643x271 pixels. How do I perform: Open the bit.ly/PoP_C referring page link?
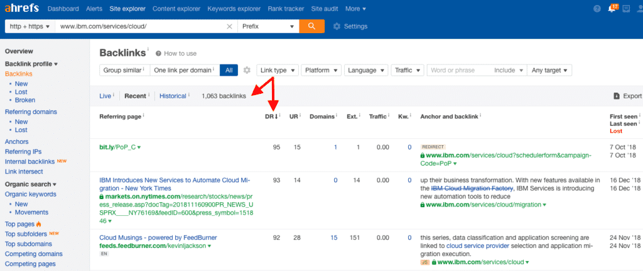(x=117, y=147)
